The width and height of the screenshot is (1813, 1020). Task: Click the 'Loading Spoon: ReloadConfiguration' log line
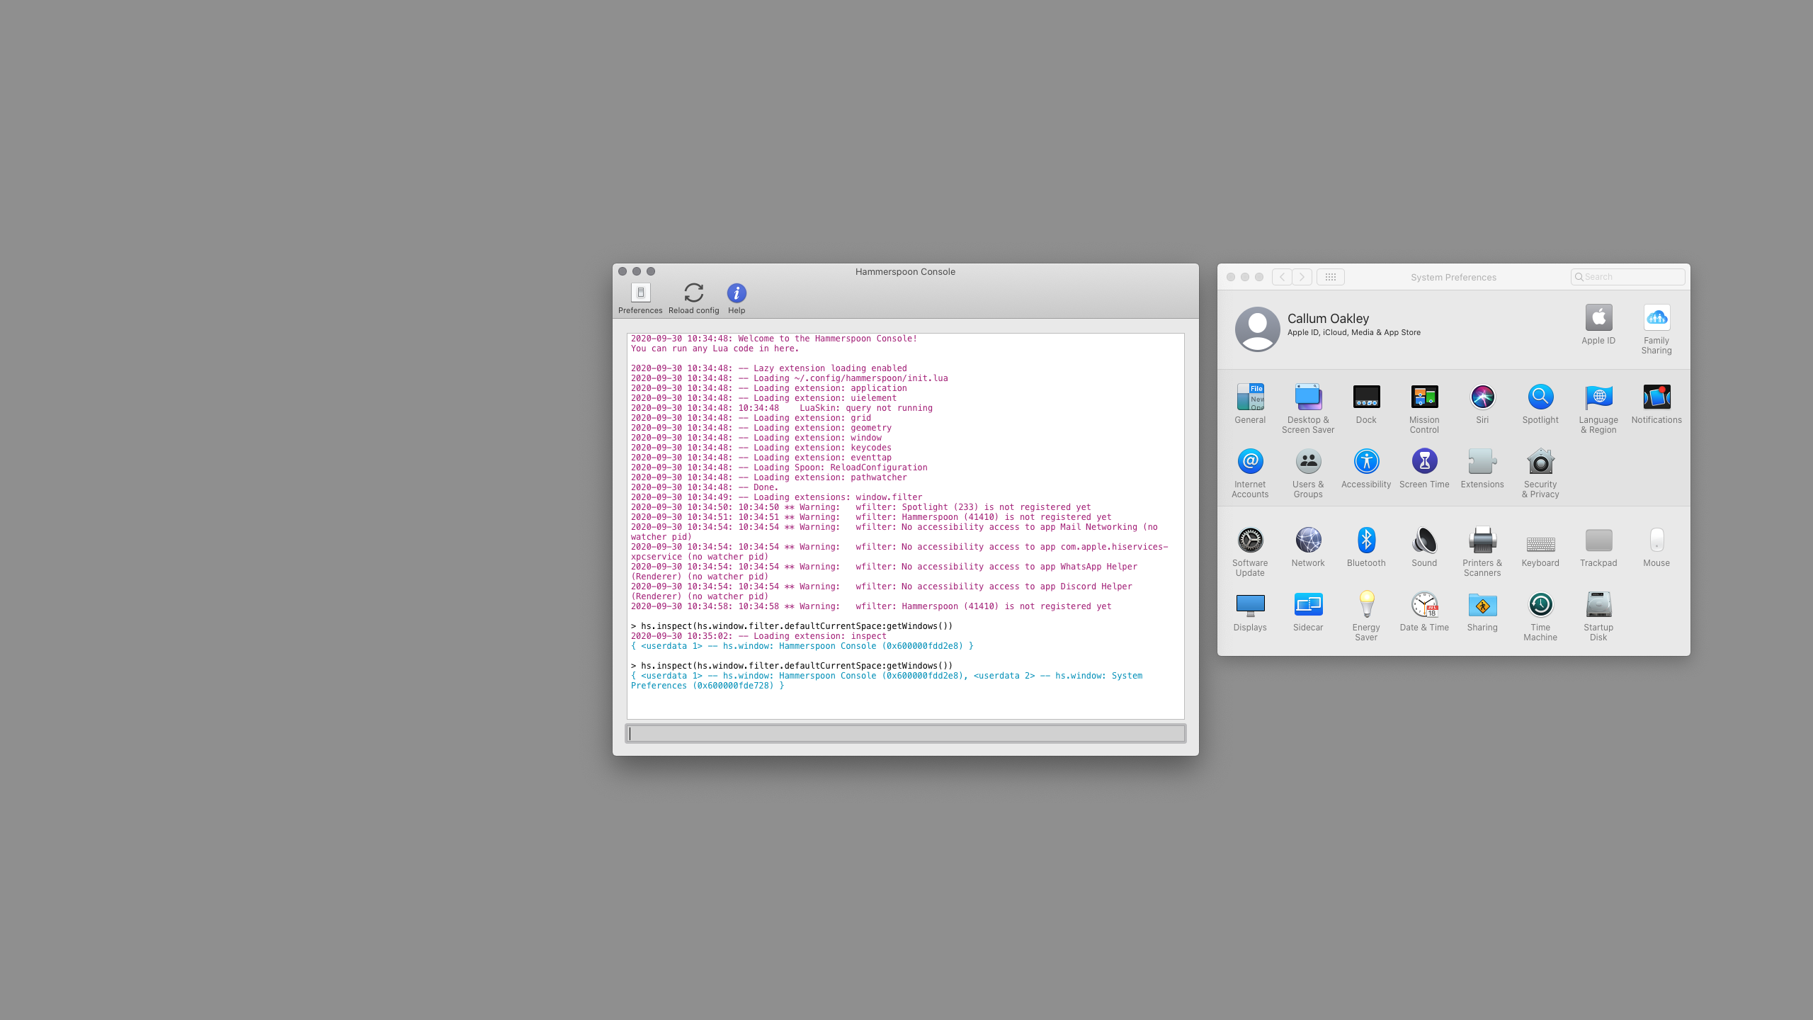779,467
